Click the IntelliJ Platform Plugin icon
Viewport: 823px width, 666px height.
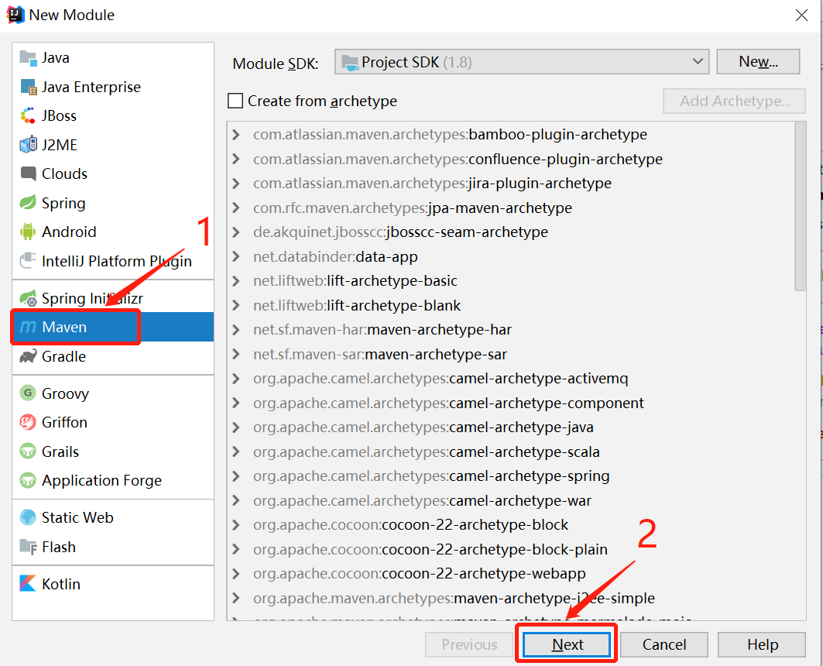tap(28, 261)
